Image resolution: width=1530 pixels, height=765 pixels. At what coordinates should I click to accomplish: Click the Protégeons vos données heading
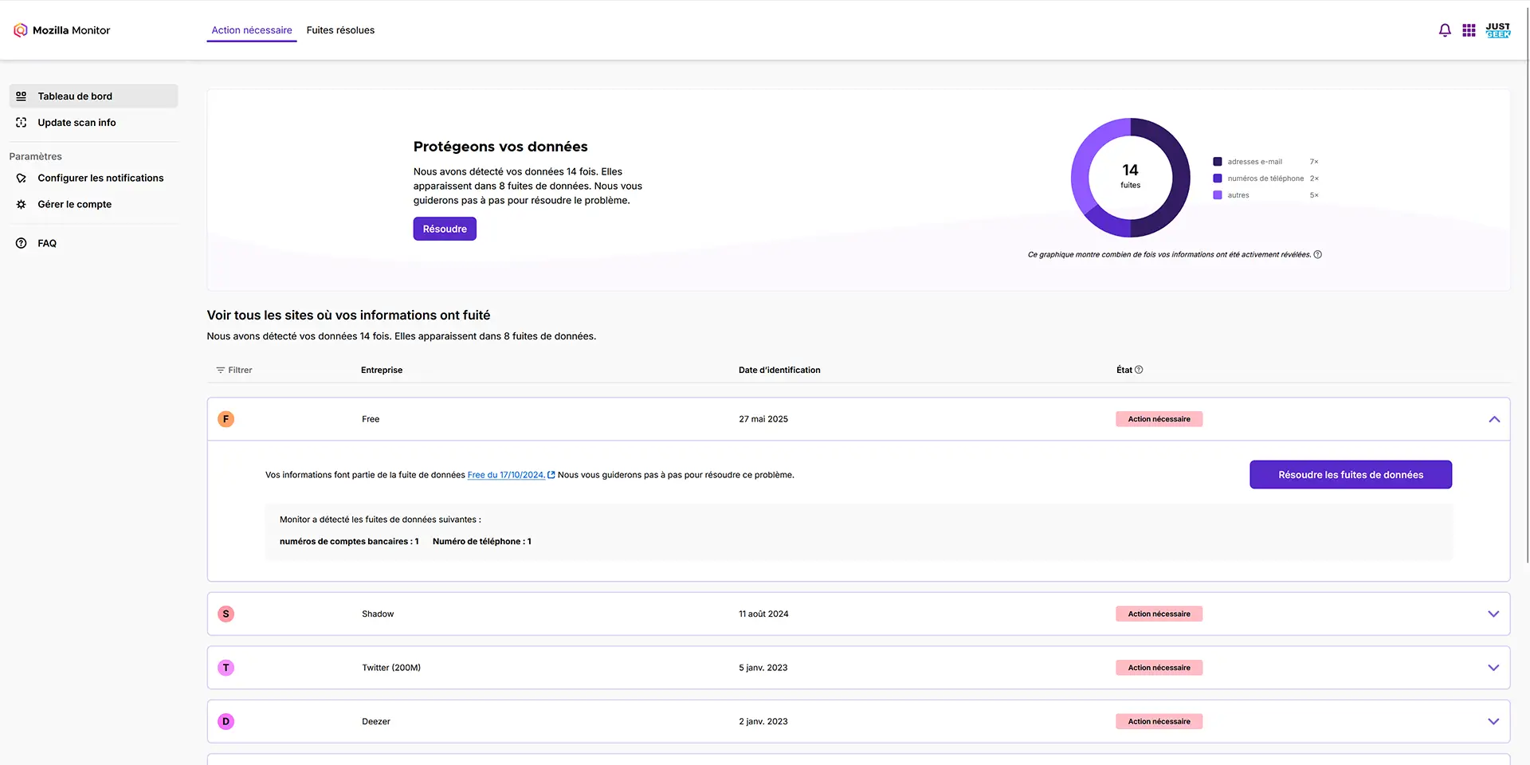click(500, 147)
